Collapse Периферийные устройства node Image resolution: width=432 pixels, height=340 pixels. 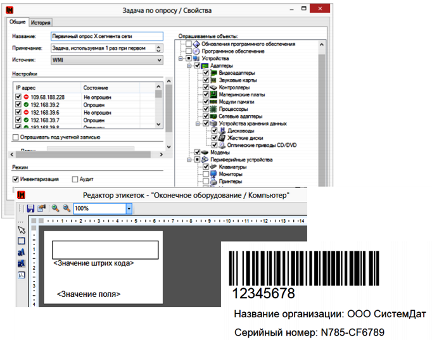(x=189, y=160)
